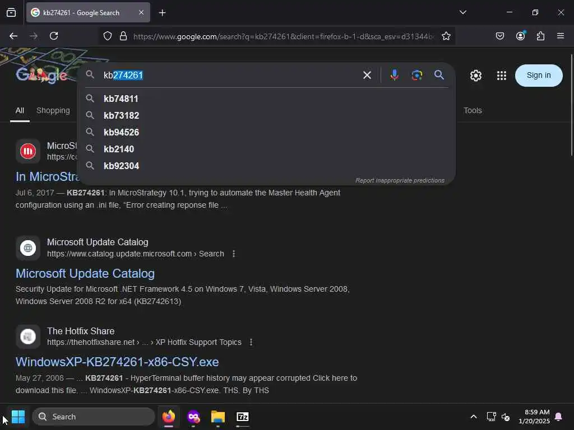This screenshot has width=574, height=430.
Task: Open muted volume tray icon
Action: (x=506, y=417)
